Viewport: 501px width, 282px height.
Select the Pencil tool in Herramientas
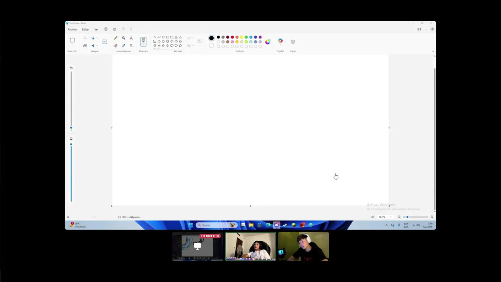pos(116,38)
